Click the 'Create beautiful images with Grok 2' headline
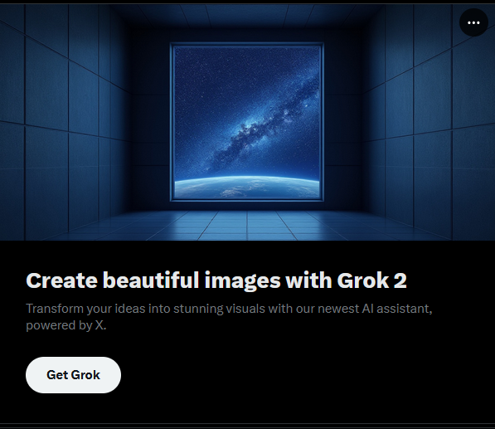This screenshot has width=495, height=429. (216, 280)
